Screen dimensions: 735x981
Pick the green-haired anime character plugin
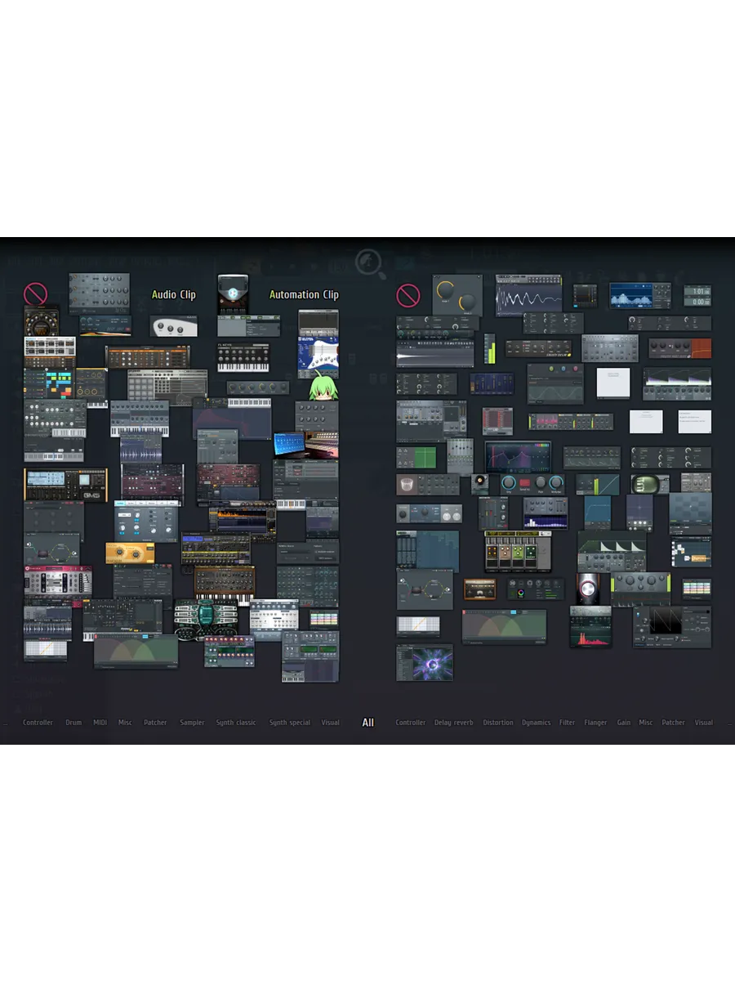pos(323,385)
